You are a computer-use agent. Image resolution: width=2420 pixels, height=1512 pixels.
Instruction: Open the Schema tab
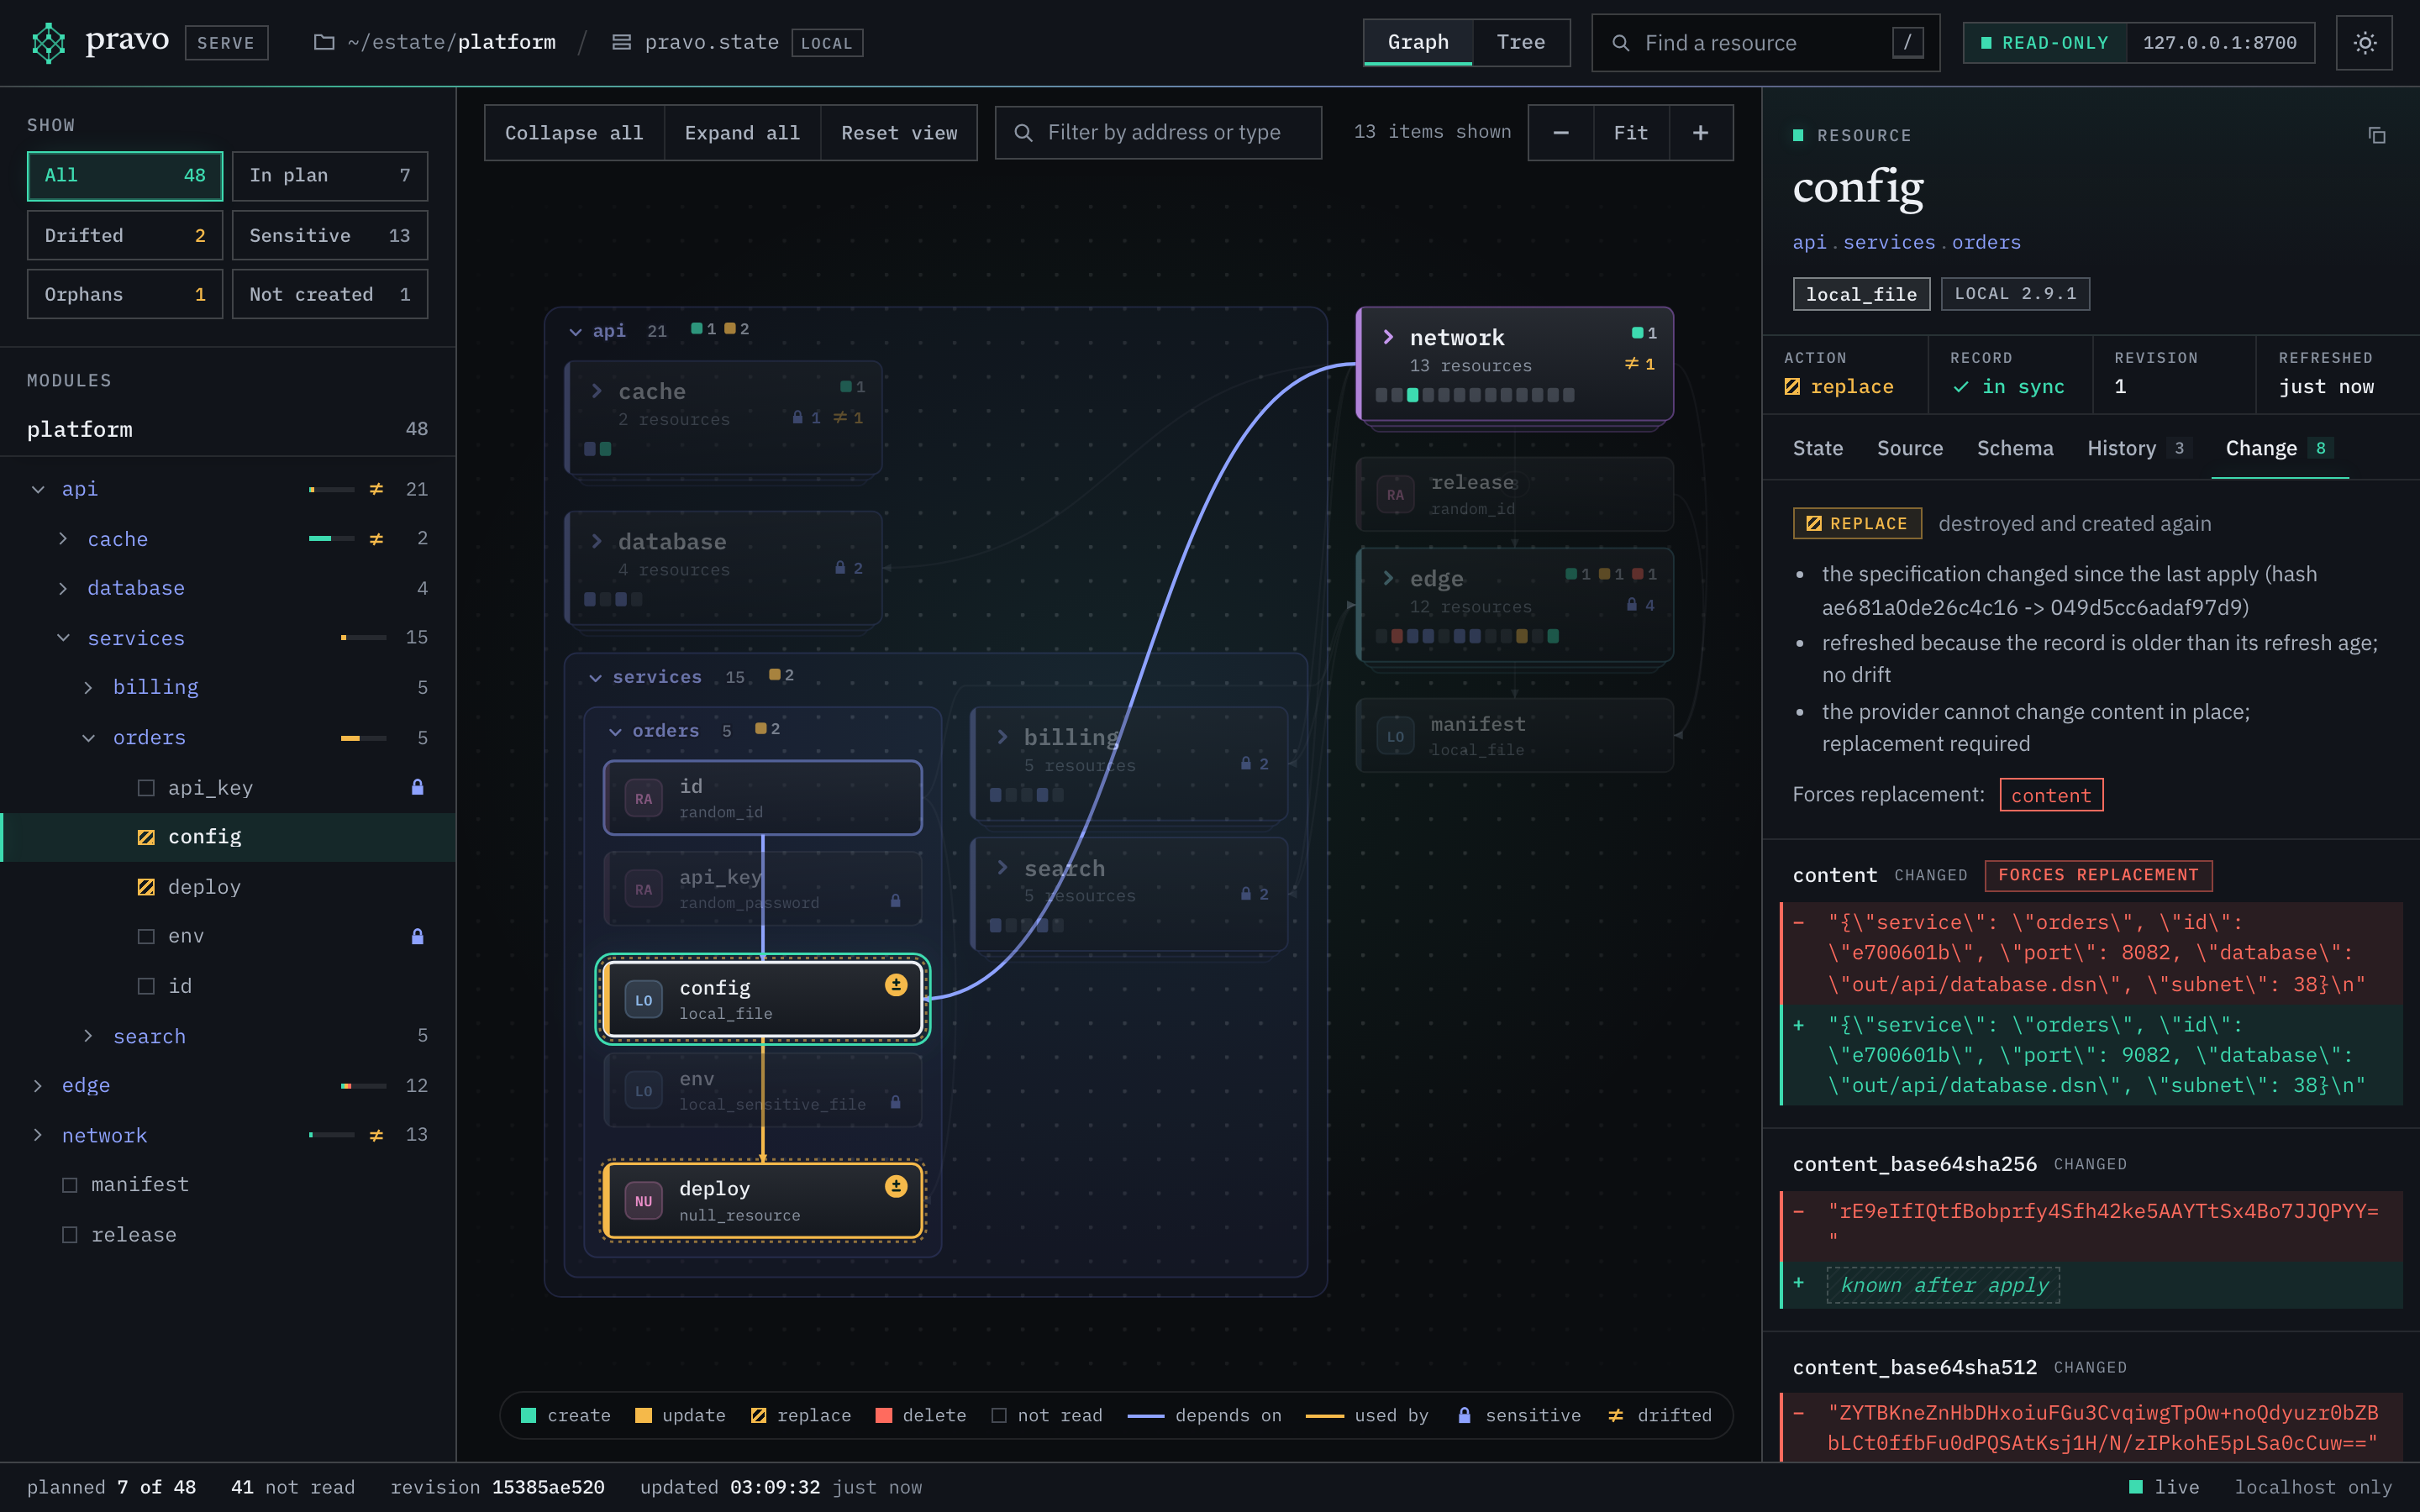click(x=2015, y=448)
